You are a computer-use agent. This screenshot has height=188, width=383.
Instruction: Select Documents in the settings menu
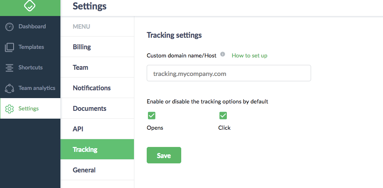coord(90,108)
